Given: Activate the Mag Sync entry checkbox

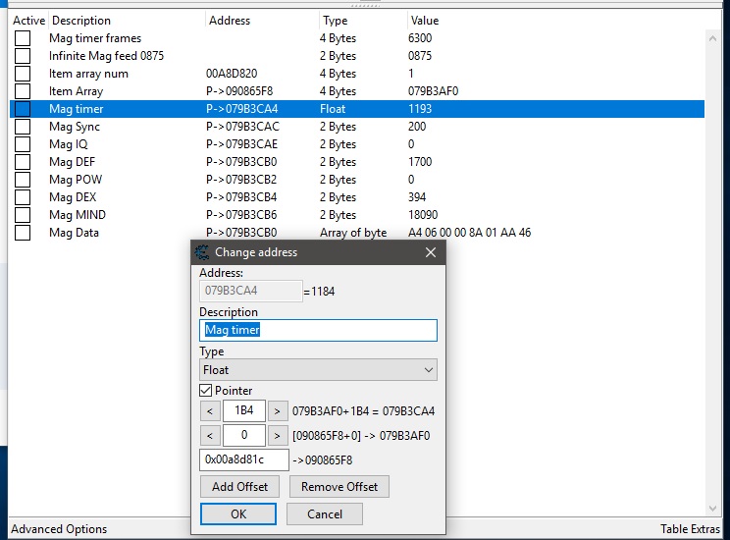Looking at the screenshot, I should 23,127.
